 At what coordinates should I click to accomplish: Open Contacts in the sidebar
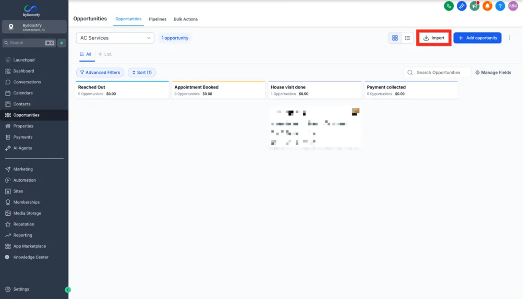[x=34, y=104]
